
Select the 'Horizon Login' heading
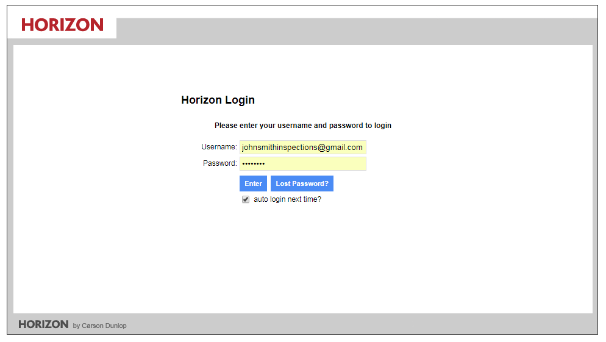coord(218,100)
